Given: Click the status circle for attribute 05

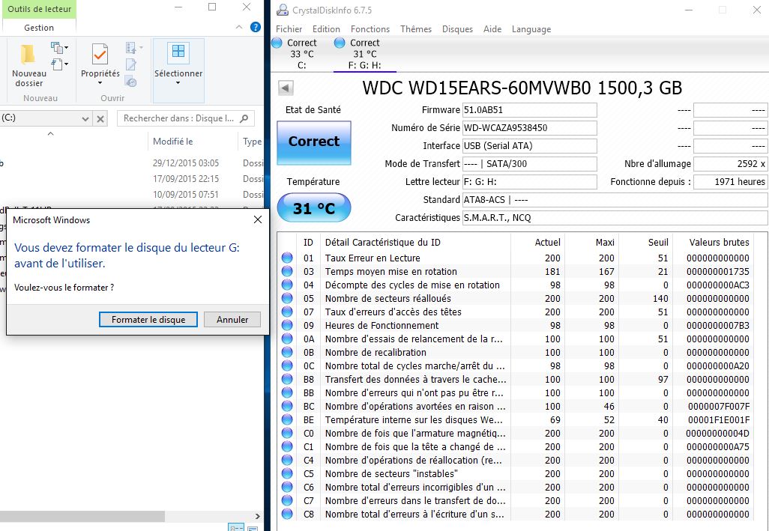Looking at the screenshot, I should [287, 299].
